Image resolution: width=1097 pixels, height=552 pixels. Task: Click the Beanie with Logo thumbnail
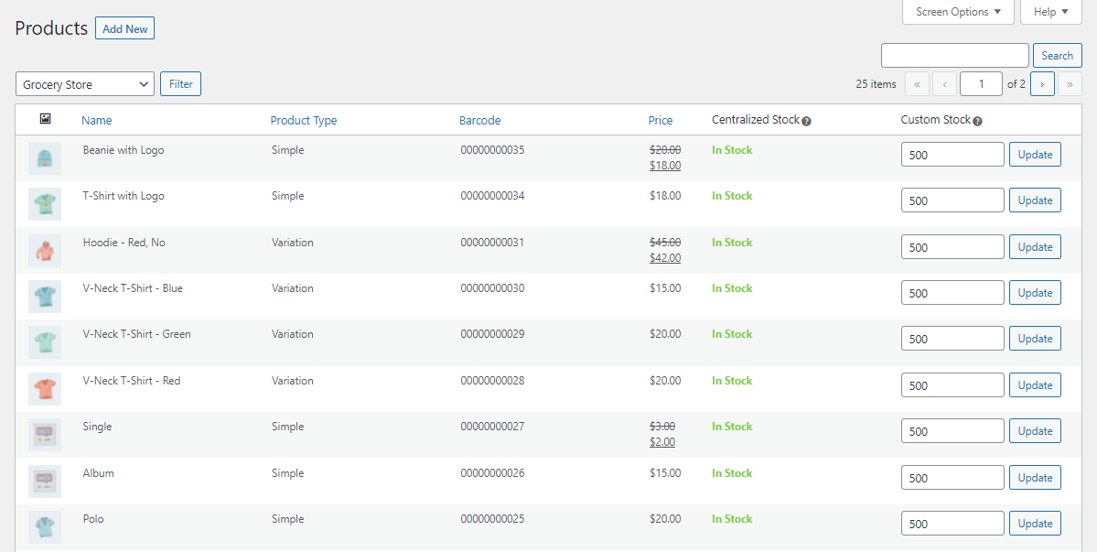click(x=45, y=158)
